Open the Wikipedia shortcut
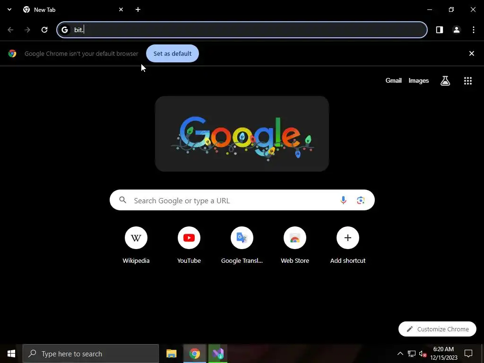This screenshot has width=484, height=363. 136,245
